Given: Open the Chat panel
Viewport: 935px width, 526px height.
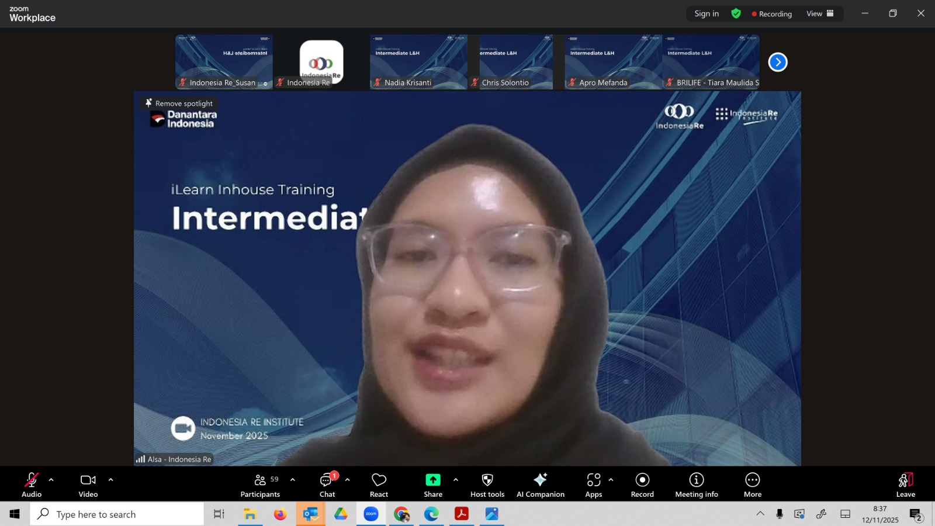Looking at the screenshot, I should pos(327,485).
